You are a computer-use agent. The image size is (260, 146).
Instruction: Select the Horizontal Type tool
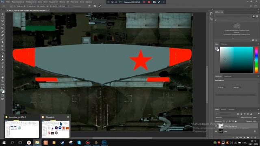pyautogui.click(x=2, y=67)
